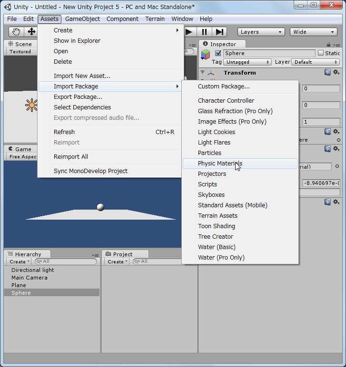Screen dimensions: 346x367
Task: Click the Pause button
Action: point(204,32)
